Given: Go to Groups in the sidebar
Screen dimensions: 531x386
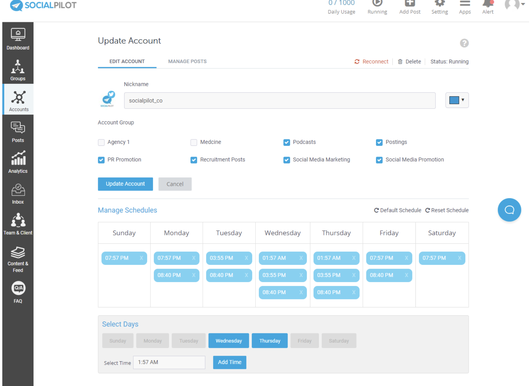Looking at the screenshot, I should (x=18, y=70).
